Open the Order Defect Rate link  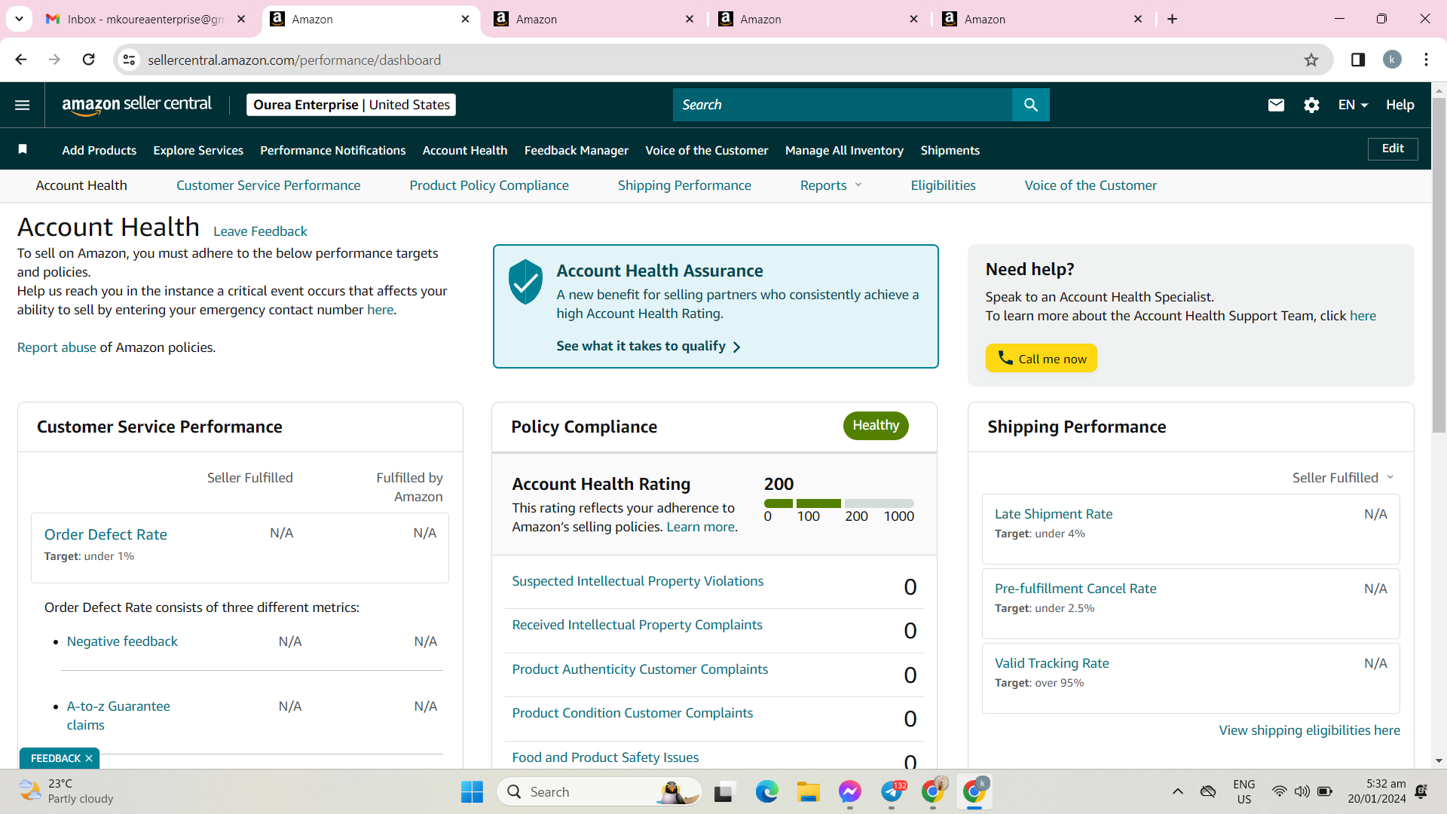click(x=106, y=534)
